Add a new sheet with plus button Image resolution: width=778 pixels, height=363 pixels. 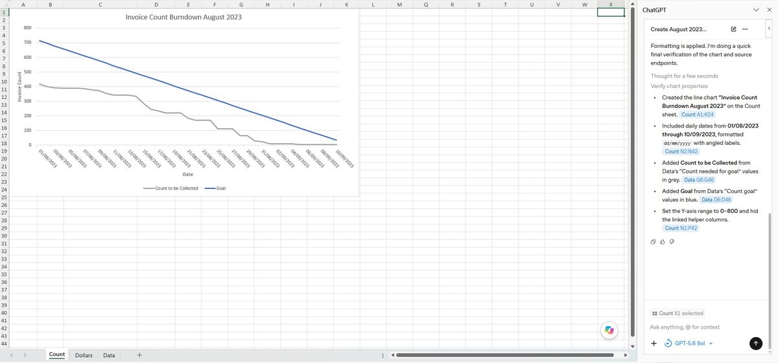click(x=139, y=355)
